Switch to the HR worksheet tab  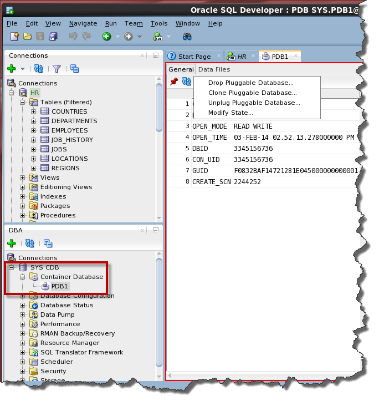(x=242, y=57)
